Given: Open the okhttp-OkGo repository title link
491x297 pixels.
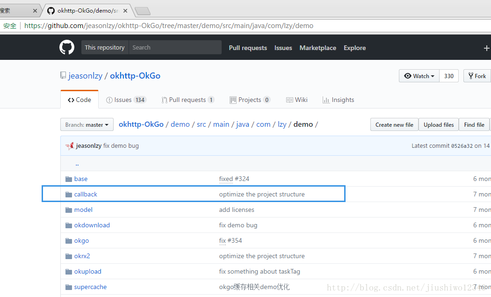Looking at the screenshot, I should pos(135,76).
